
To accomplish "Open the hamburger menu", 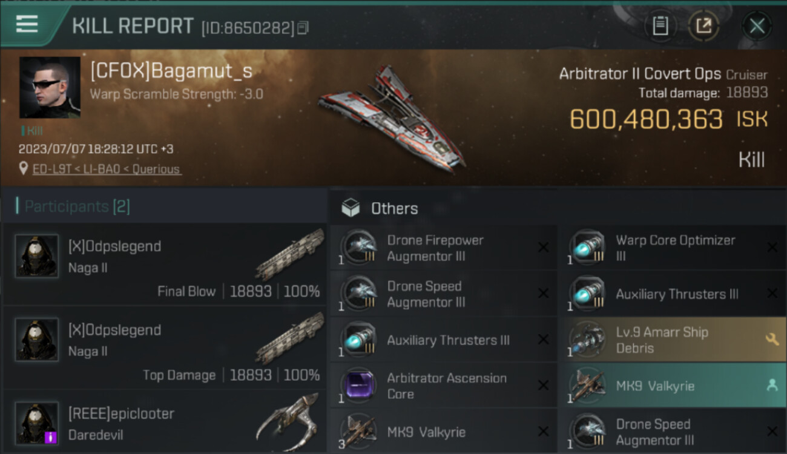I will point(27,24).
